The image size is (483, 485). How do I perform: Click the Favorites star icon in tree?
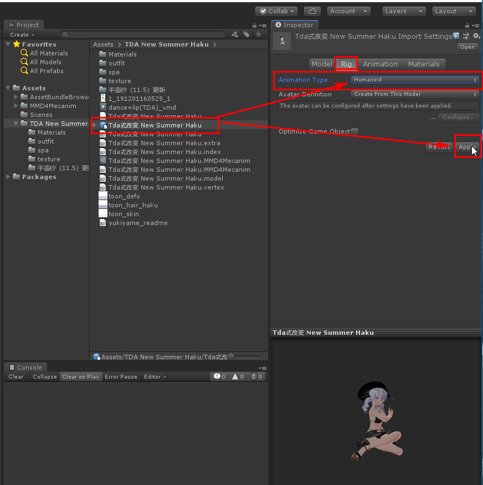(x=17, y=44)
